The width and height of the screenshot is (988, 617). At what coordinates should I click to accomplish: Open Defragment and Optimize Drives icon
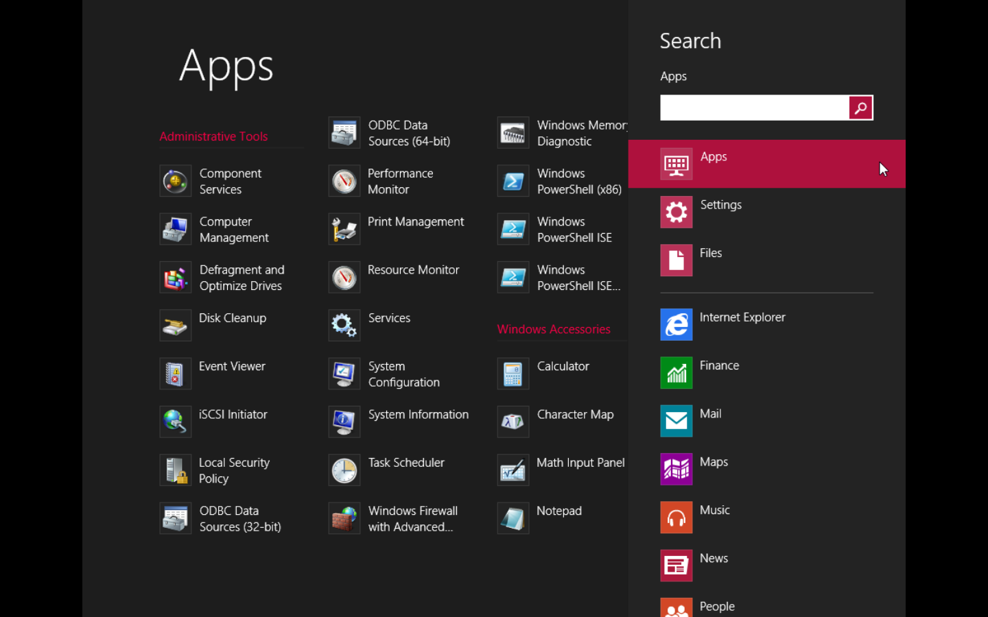click(176, 278)
